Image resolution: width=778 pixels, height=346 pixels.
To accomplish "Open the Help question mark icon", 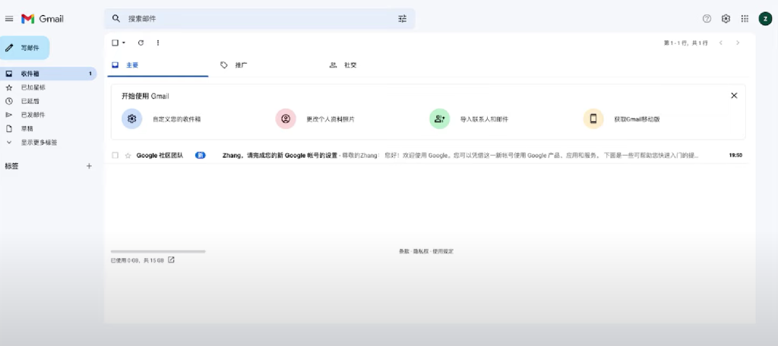I will pyautogui.click(x=707, y=19).
